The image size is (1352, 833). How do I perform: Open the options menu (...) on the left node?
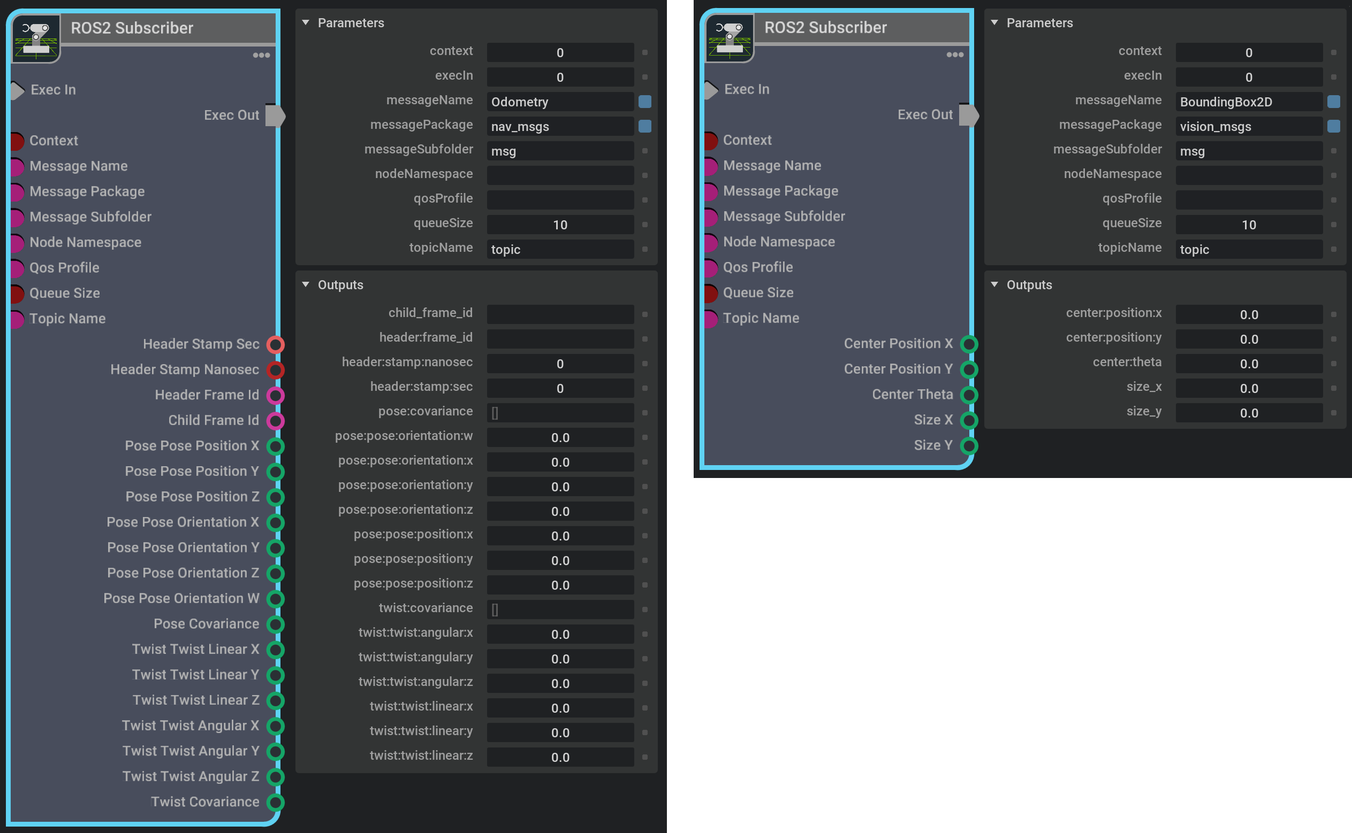tap(263, 55)
